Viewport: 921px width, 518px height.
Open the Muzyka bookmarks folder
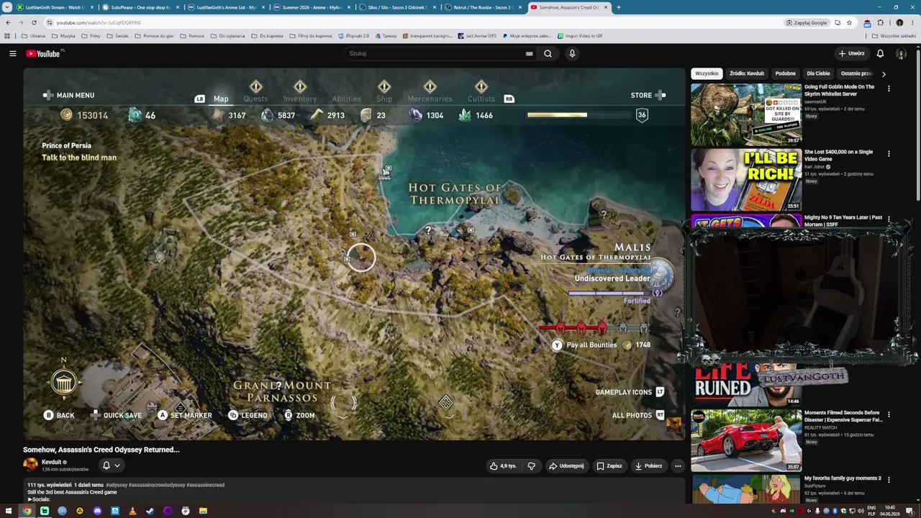(x=63, y=36)
